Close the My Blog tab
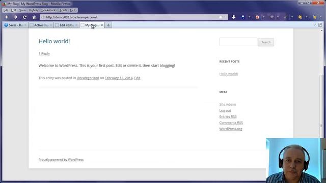Viewport: 326px width, 183px height. pos(102,25)
